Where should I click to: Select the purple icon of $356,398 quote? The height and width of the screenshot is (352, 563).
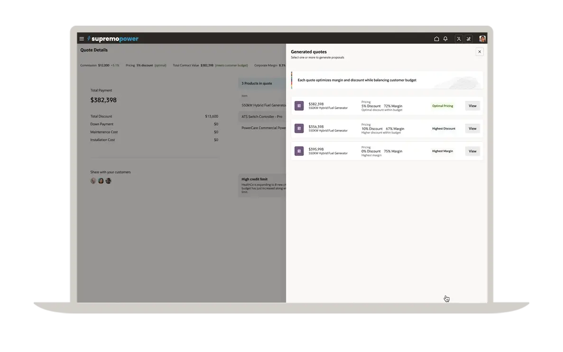[299, 129]
